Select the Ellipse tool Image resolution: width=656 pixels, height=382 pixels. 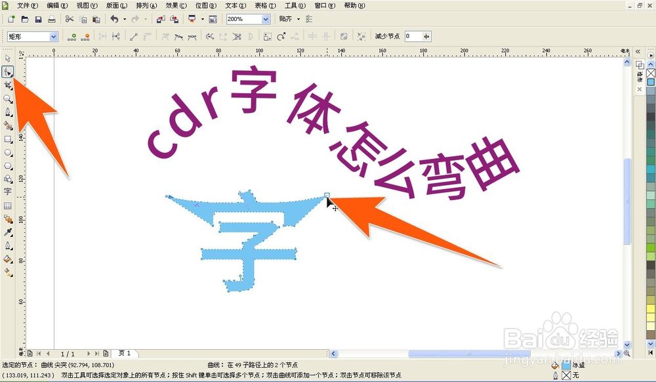[8, 152]
